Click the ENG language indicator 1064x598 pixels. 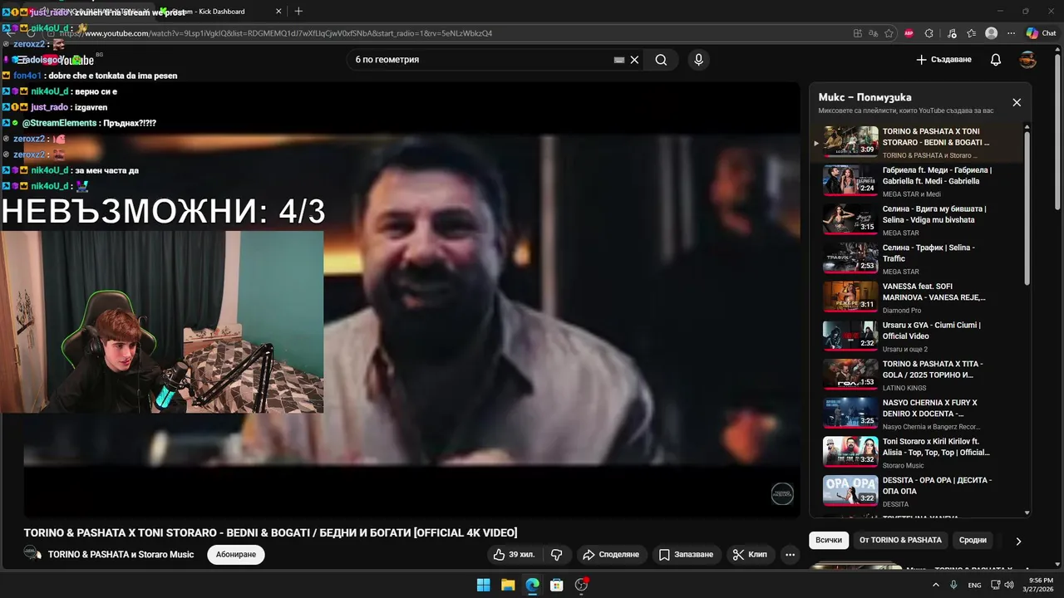[975, 585]
